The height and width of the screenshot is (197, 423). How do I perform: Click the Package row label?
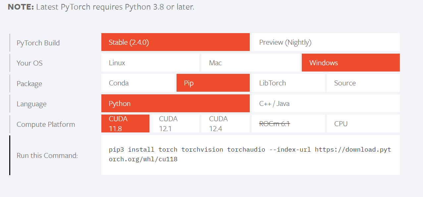pos(29,84)
